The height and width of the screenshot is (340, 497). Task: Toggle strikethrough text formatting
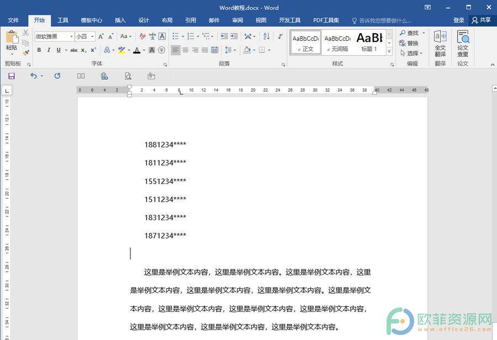73,50
